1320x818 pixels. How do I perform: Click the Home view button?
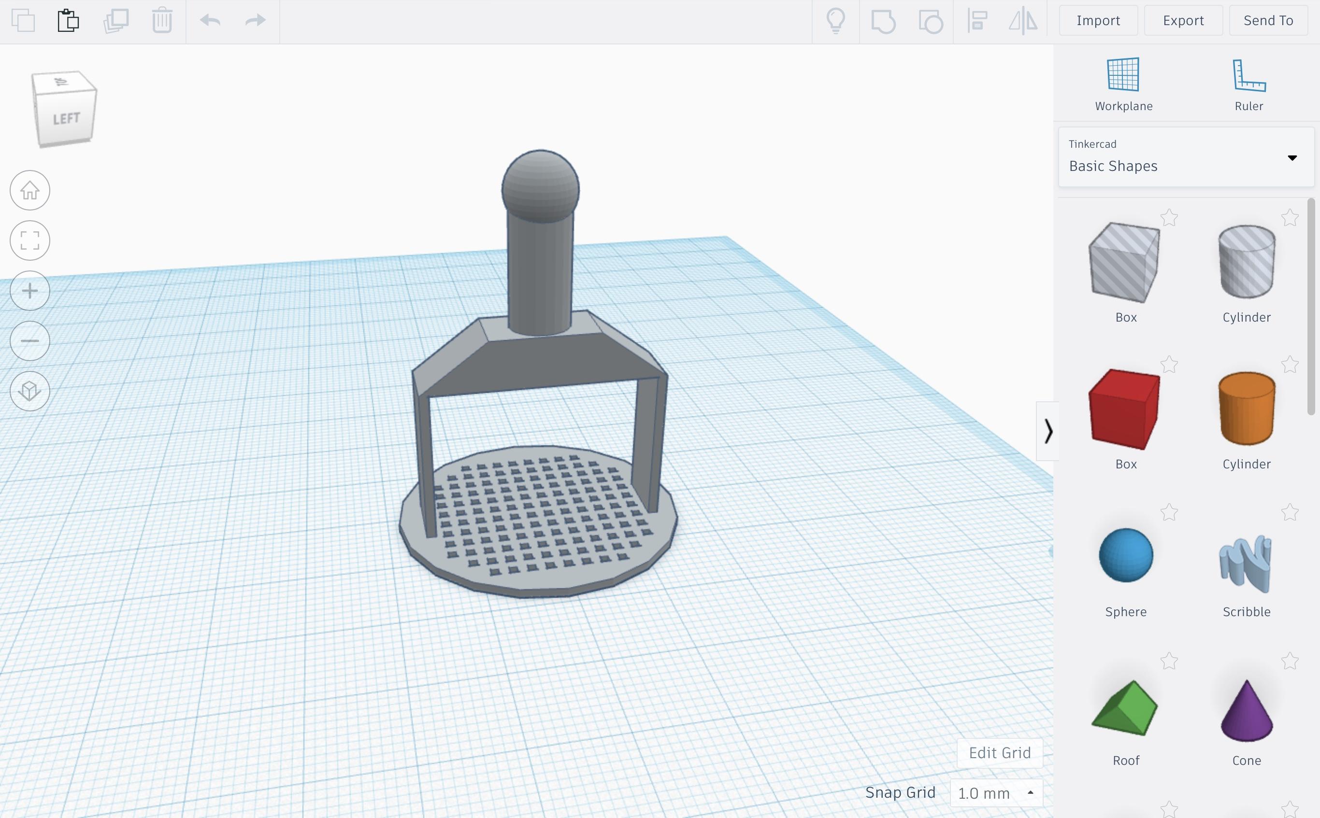pos(30,190)
